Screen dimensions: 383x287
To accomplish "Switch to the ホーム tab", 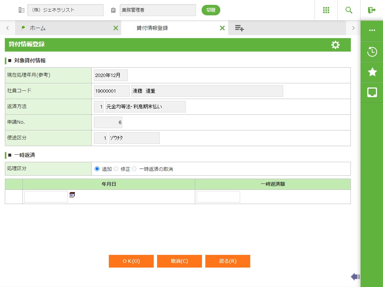I will (37, 28).
